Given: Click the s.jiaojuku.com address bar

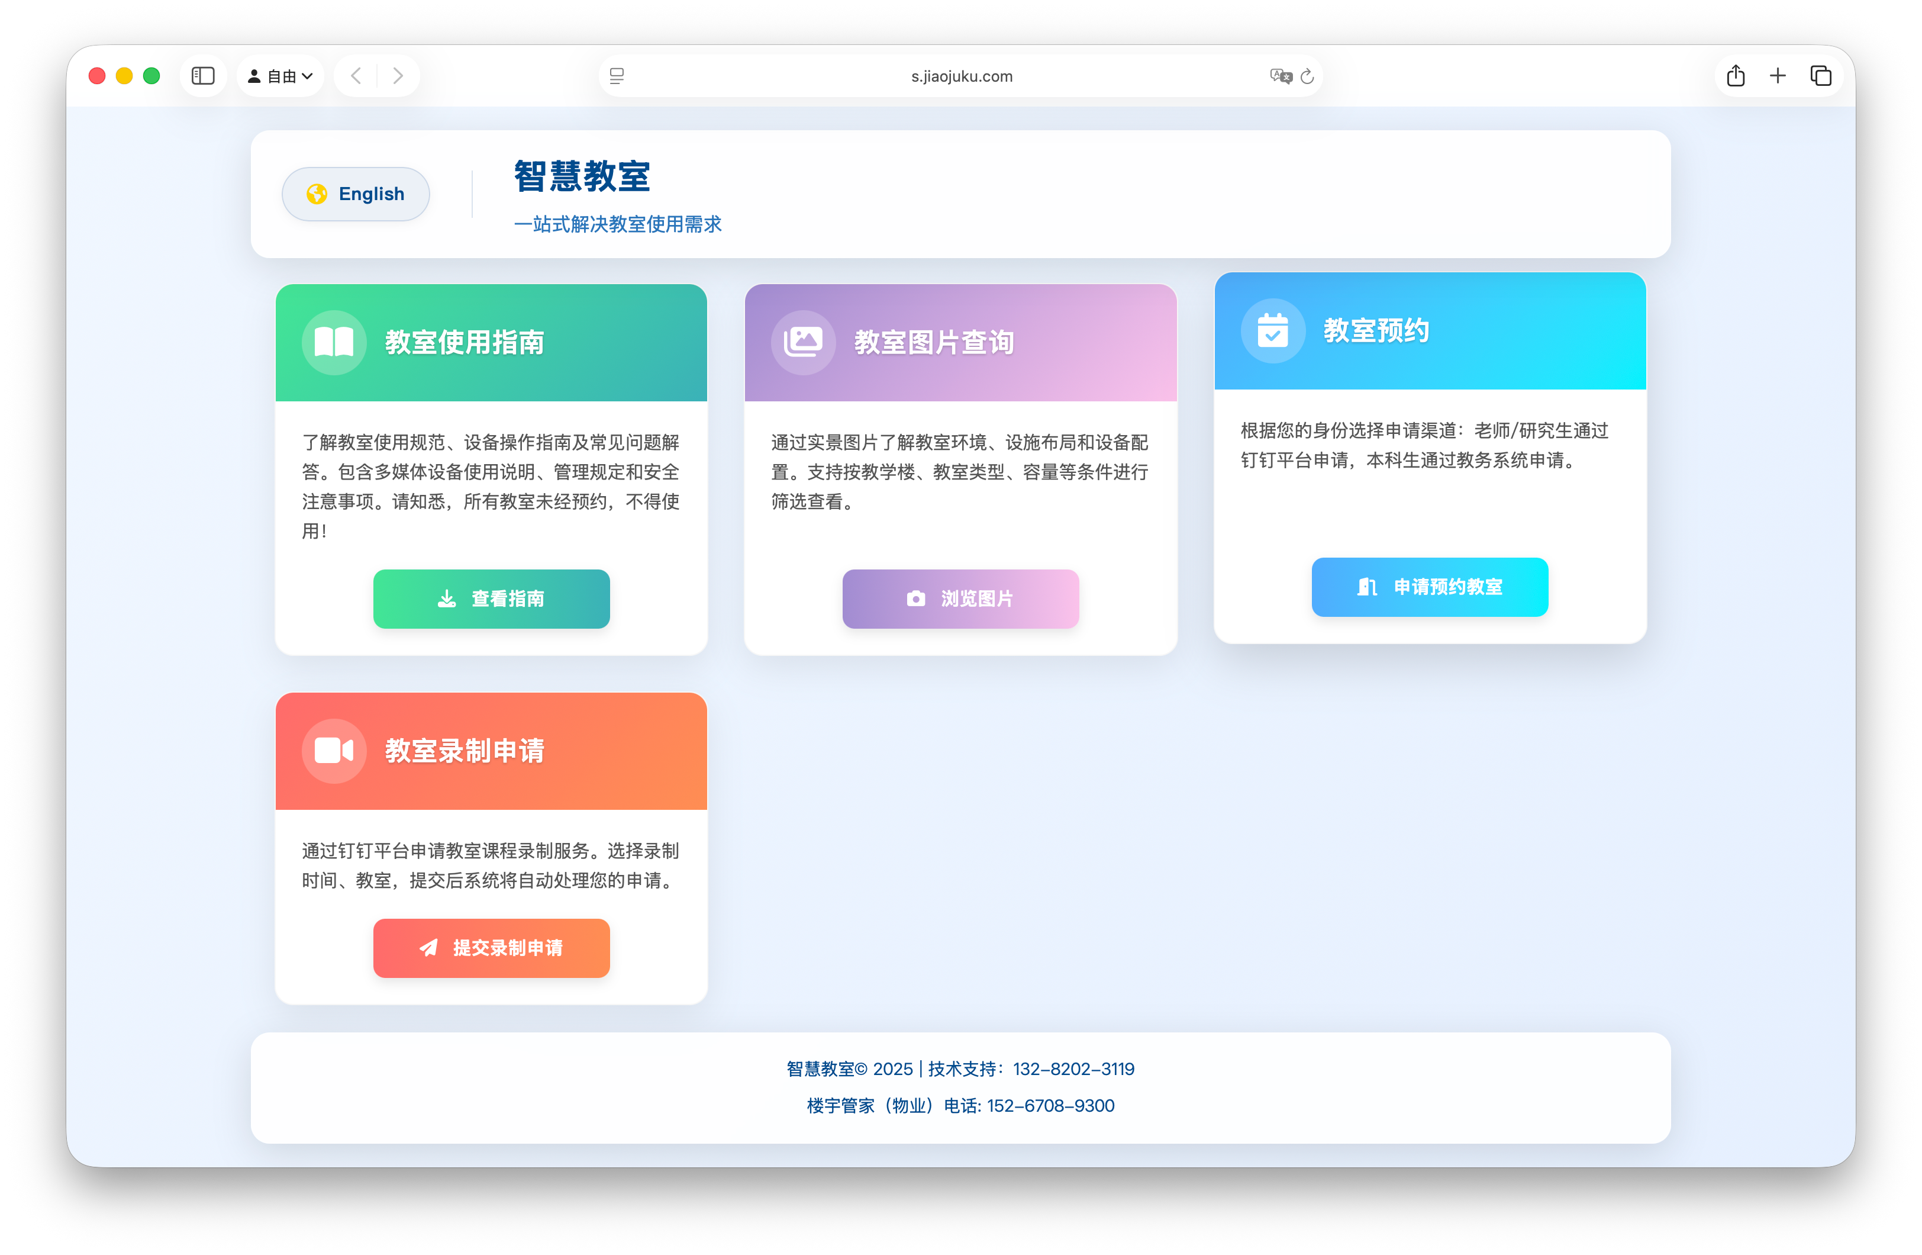Looking at the screenshot, I should tap(961, 76).
